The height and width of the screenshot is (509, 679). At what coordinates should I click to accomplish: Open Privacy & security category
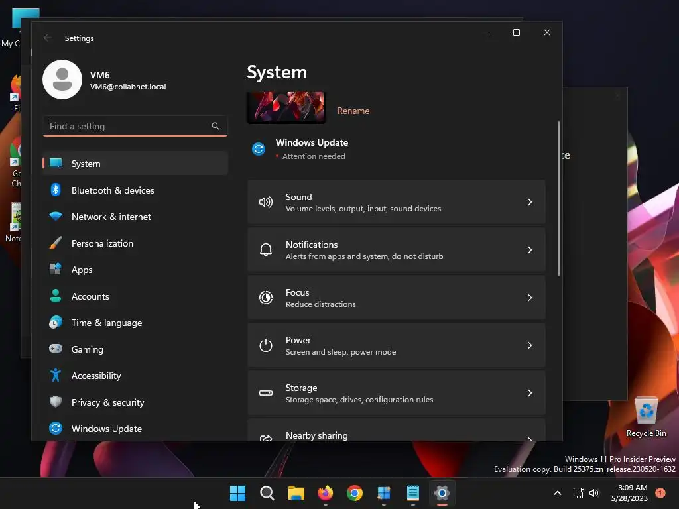(135, 402)
